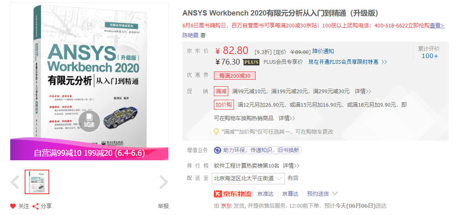Viewport: 461px width, 215px height.
Task: Open 满减 promotion 详情>> link
Action: point(363,92)
